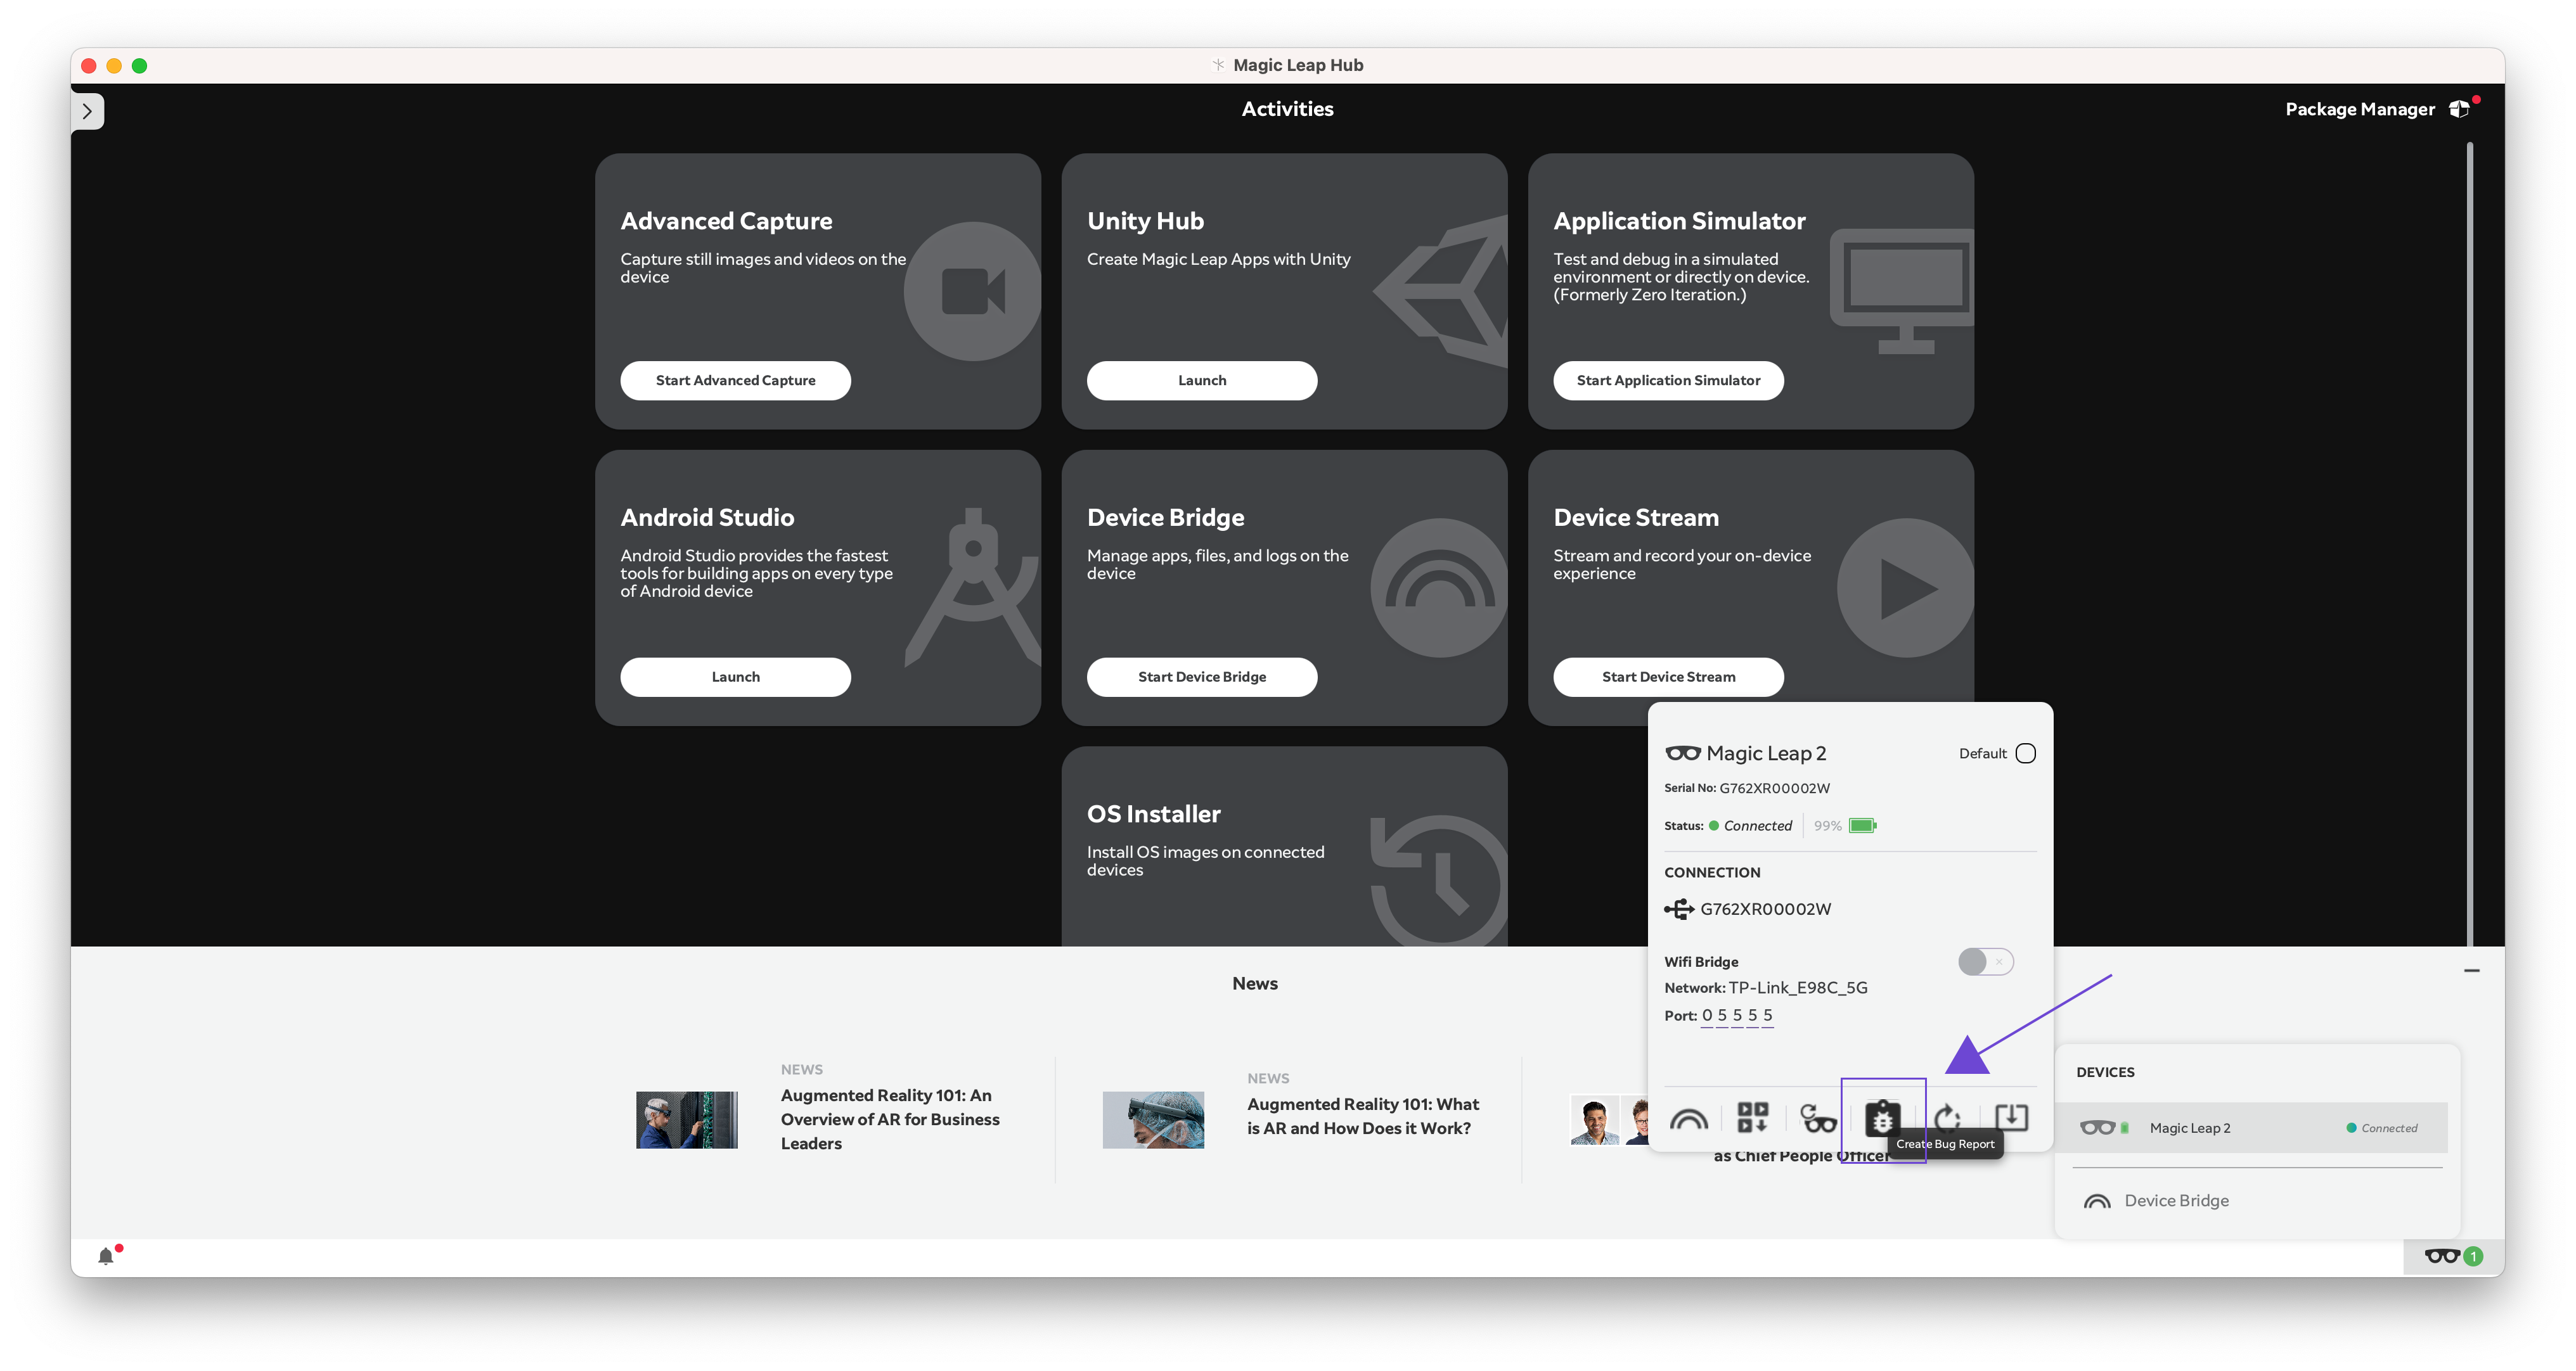This screenshot has width=2576, height=1371.
Task: Collapse the News panel with minus button
Action: tap(2472, 971)
